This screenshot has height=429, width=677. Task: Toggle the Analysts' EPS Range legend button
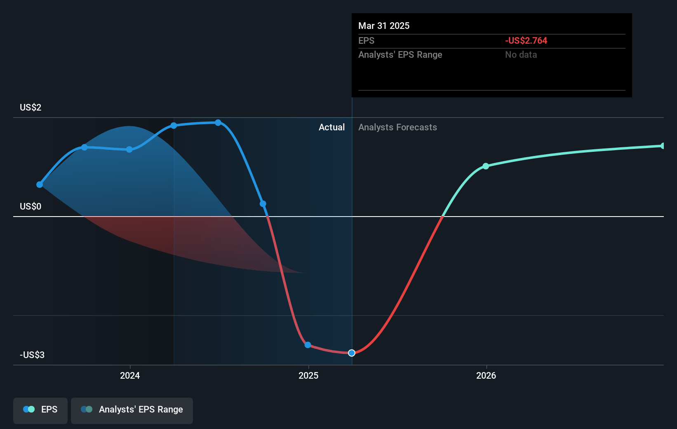(132, 410)
